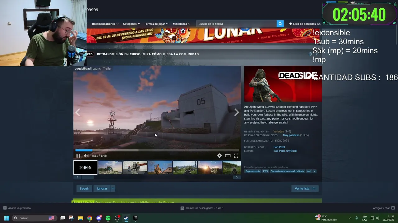Seek in the trailer progress bar
This screenshot has height=223, width=398.
click(157, 151)
